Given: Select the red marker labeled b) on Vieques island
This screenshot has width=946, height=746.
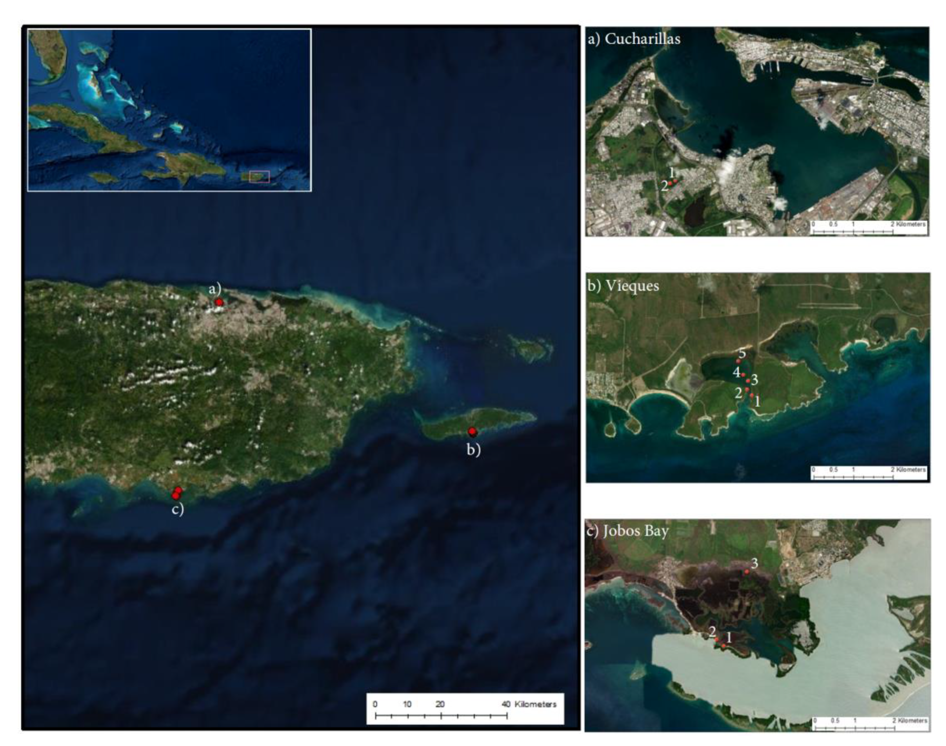Looking at the screenshot, I should tap(472, 432).
